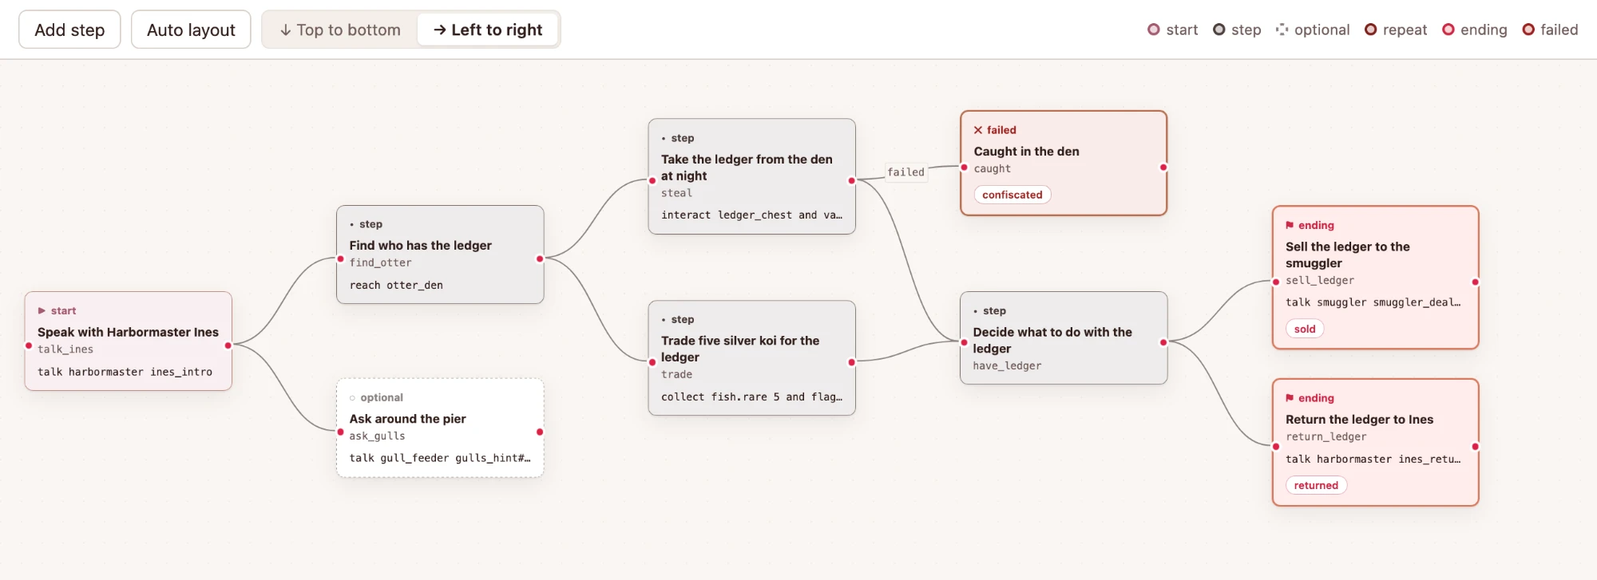Viewport: 1597px width, 580px height.
Task: Select Trade five silver koi node title
Action: point(740,349)
